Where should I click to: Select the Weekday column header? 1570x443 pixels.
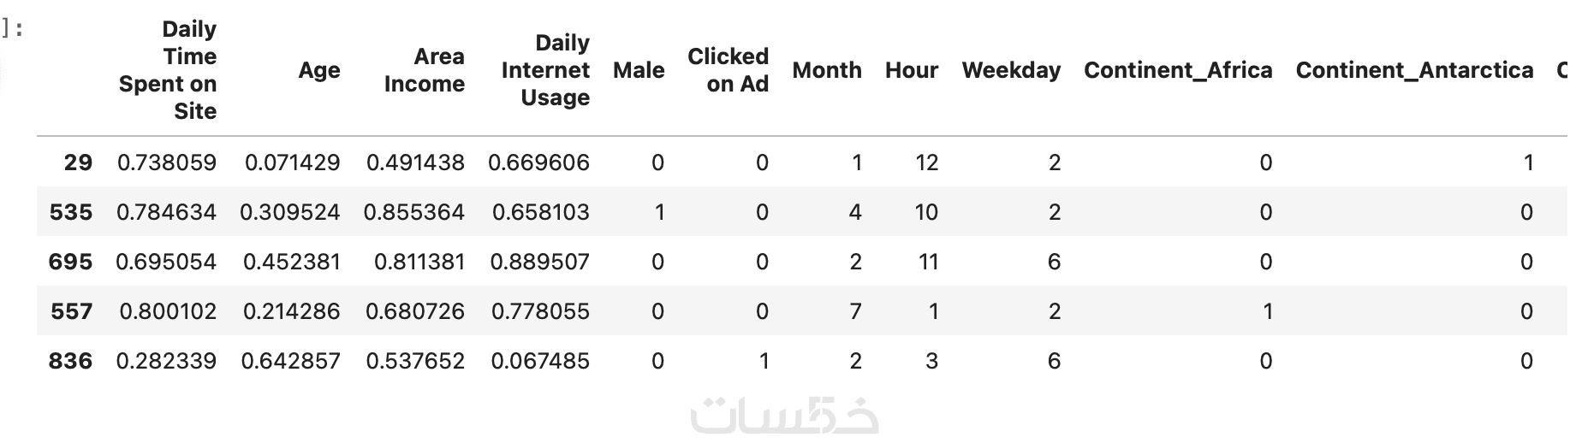(1011, 70)
